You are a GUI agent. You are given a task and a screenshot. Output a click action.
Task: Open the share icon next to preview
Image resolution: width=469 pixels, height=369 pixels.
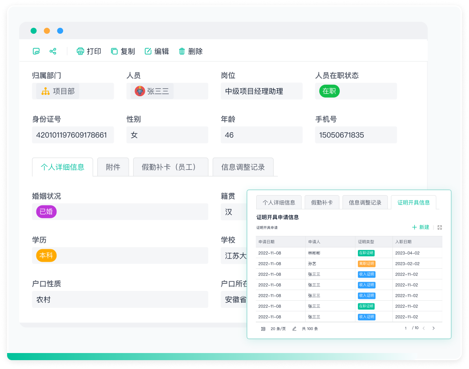(x=53, y=51)
